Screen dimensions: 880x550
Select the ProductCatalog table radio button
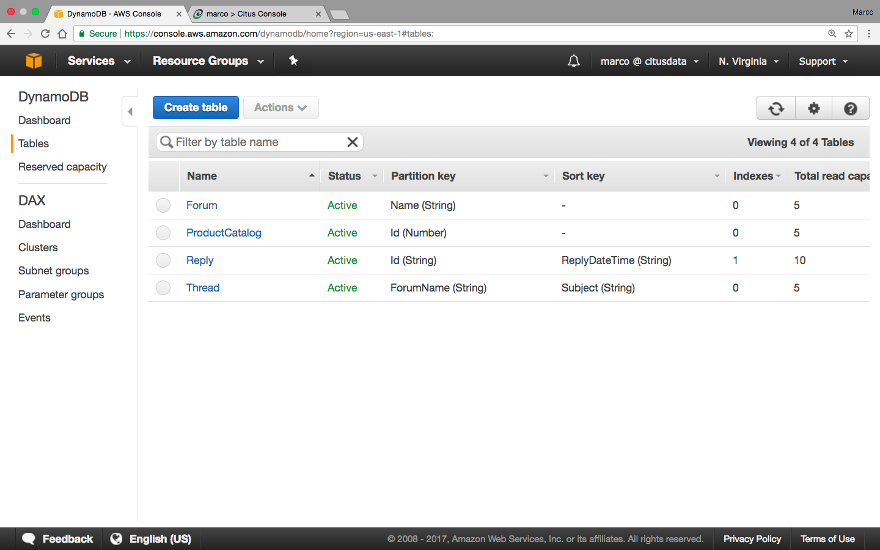(163, 233)
